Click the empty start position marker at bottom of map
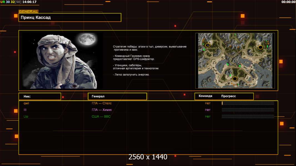Viewport: 296px width, 166px height. point(235,79)
